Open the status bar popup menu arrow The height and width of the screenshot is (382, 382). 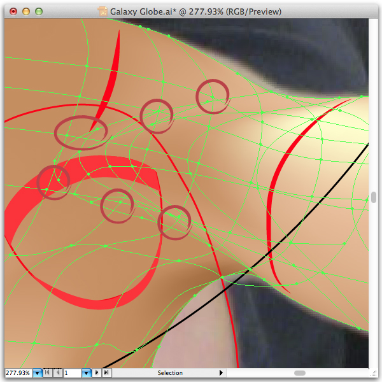[x=221, y=372]
